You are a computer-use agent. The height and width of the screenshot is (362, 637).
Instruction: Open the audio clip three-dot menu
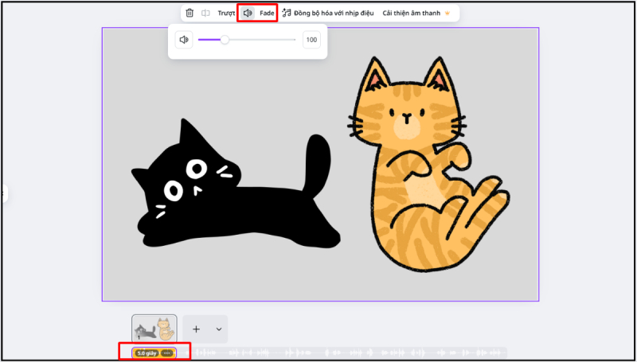coord(167,352)
